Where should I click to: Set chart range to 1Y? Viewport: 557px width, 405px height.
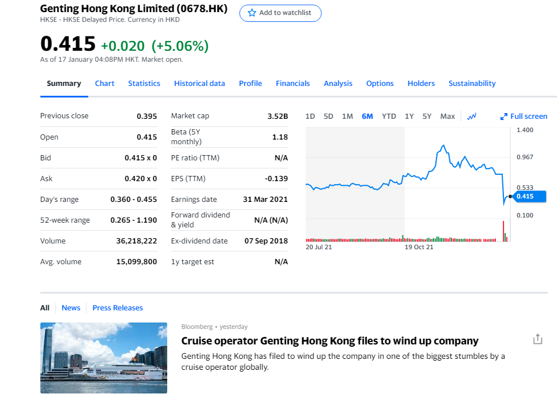coord(409,117)
